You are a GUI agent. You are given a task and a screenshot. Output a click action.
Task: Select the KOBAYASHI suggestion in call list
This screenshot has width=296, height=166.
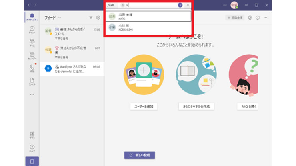[148, 27]
